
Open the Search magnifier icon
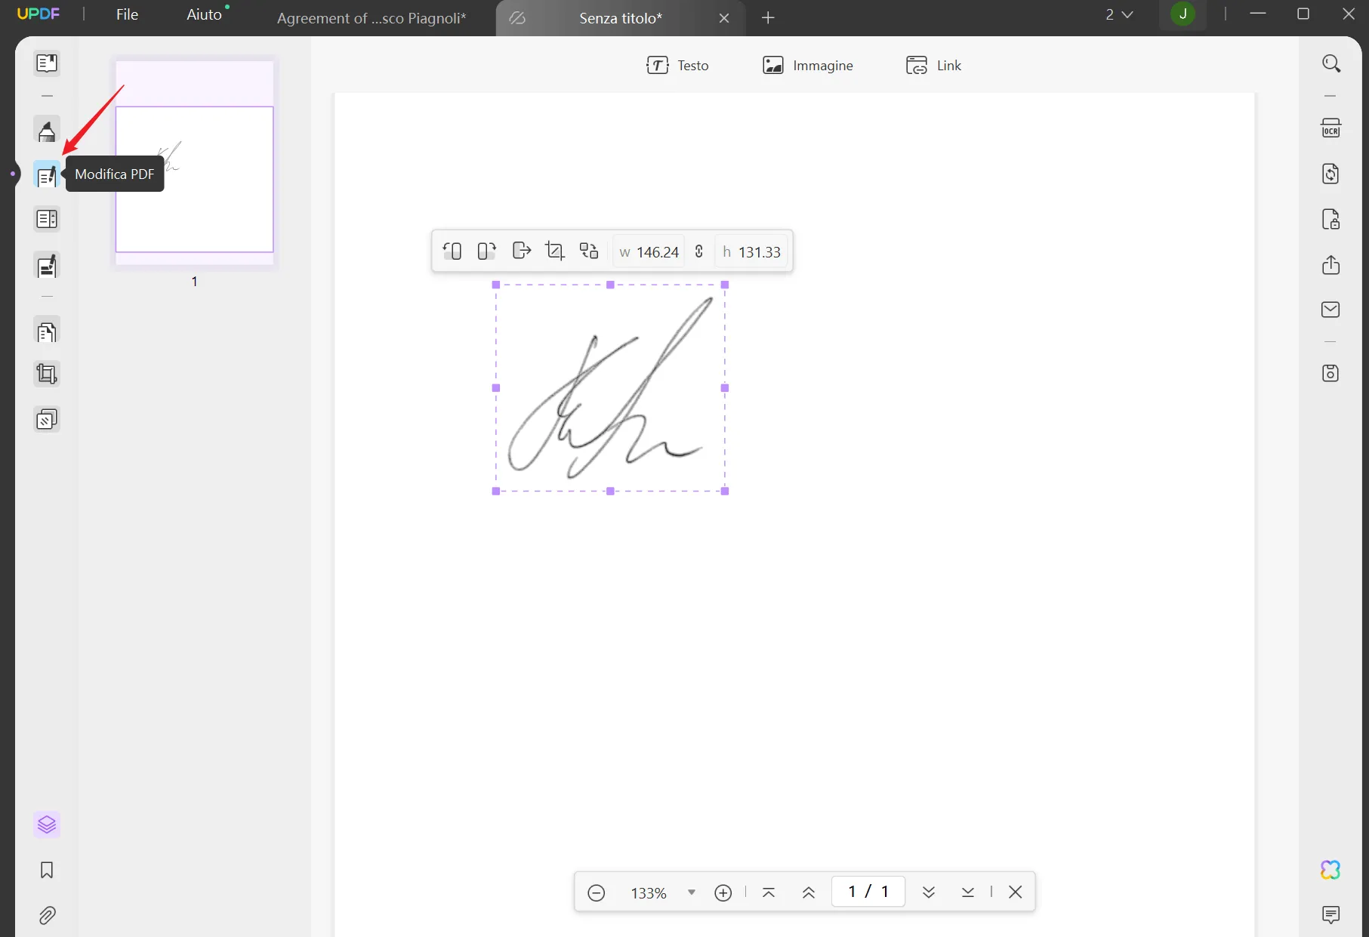pos(1331,63)
